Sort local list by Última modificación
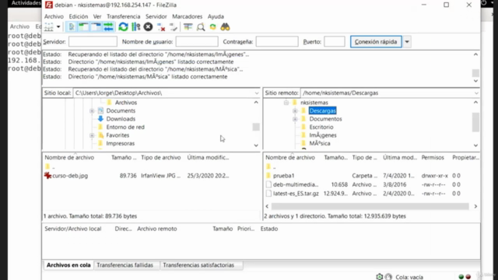This screenshot has height=280, width=498. click(x=208, y=157)
